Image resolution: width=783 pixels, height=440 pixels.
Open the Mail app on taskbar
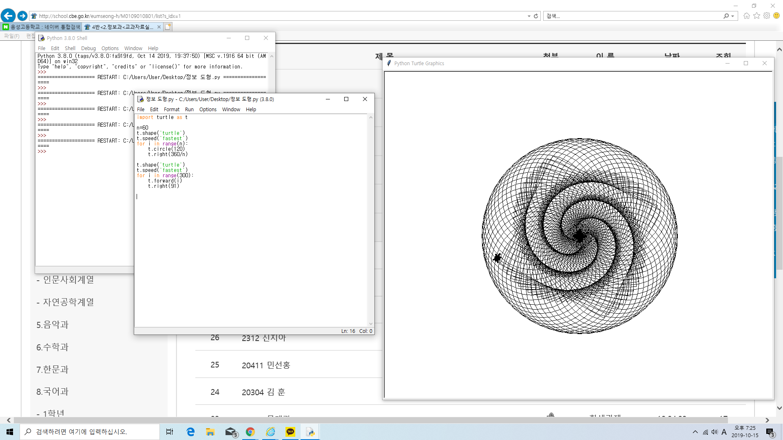click(x=231, y=432)
